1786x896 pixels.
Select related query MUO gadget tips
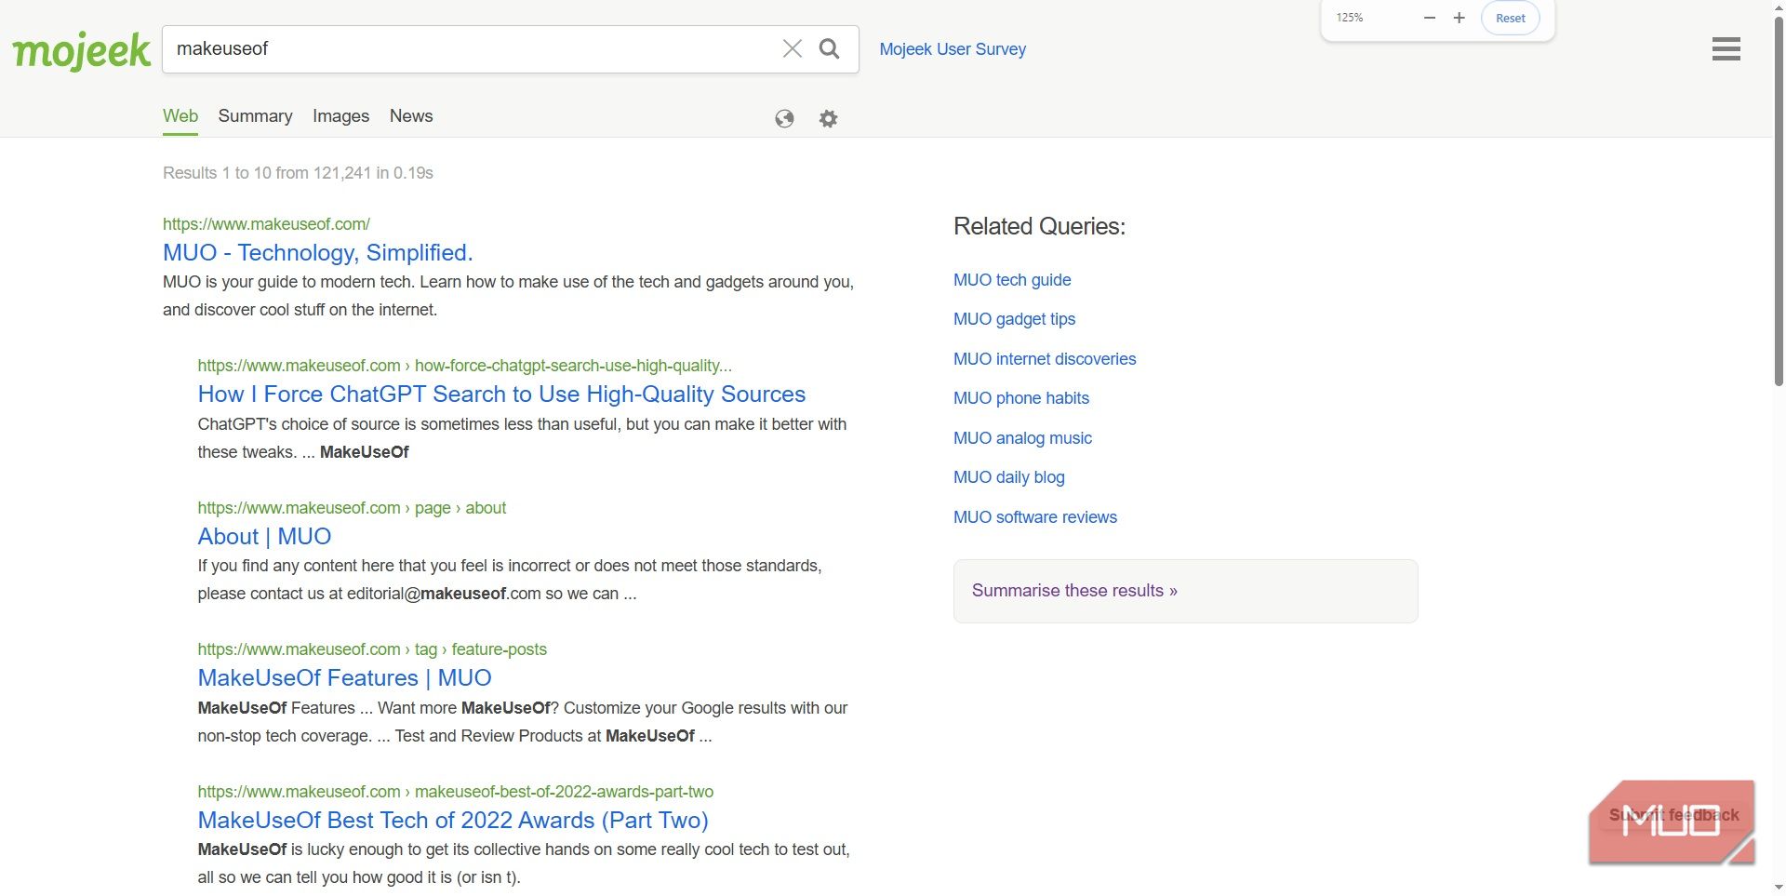(1014, 319)
